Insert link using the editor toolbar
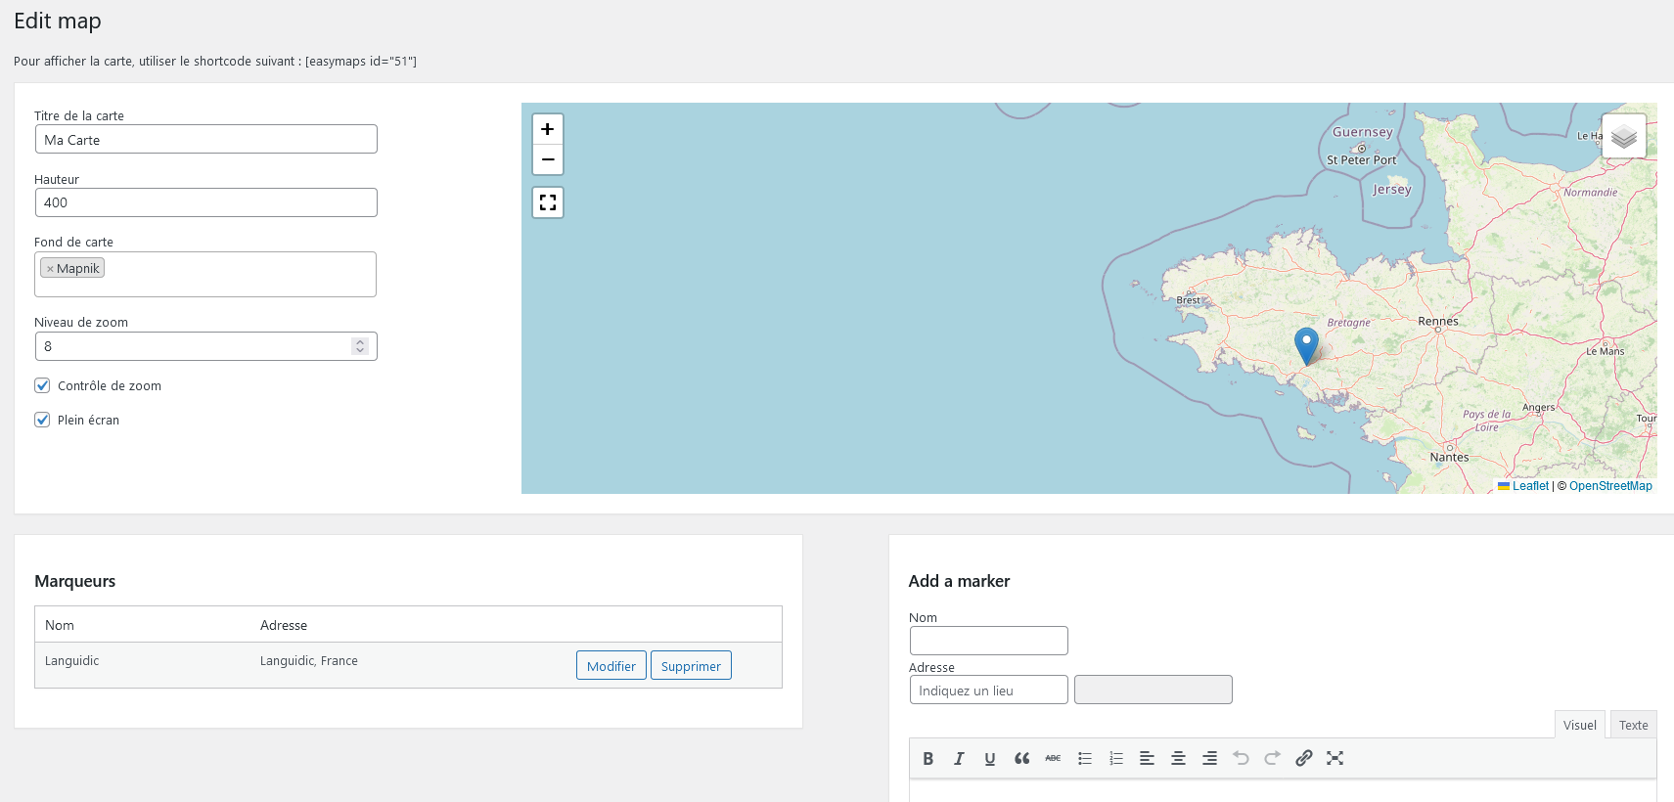 pos(1303,758)
